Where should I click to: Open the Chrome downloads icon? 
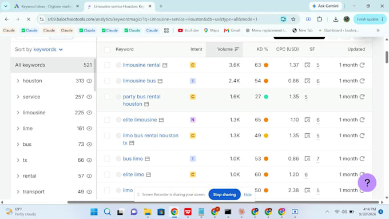pyautogui.click(x=336, y=19)
